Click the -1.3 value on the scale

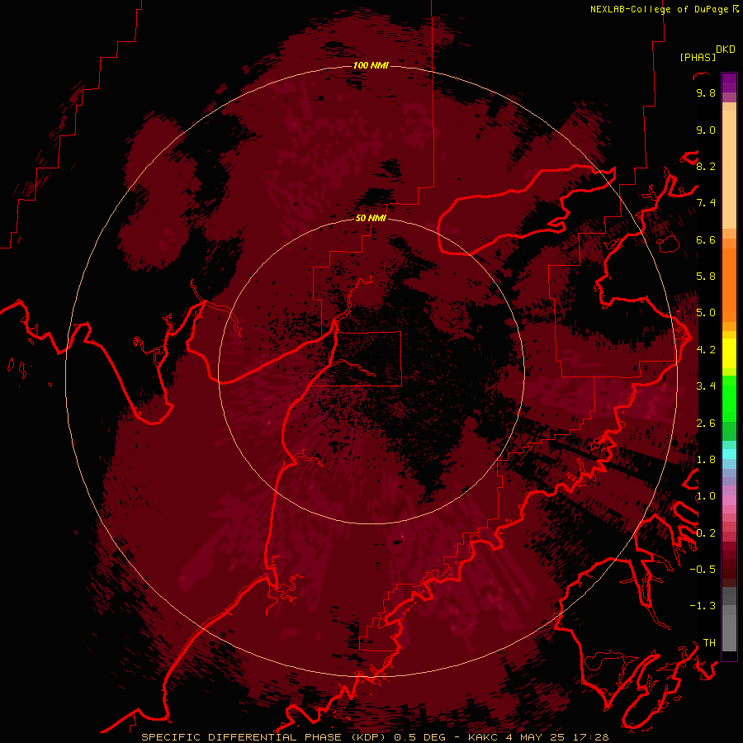tap(703, 606)
